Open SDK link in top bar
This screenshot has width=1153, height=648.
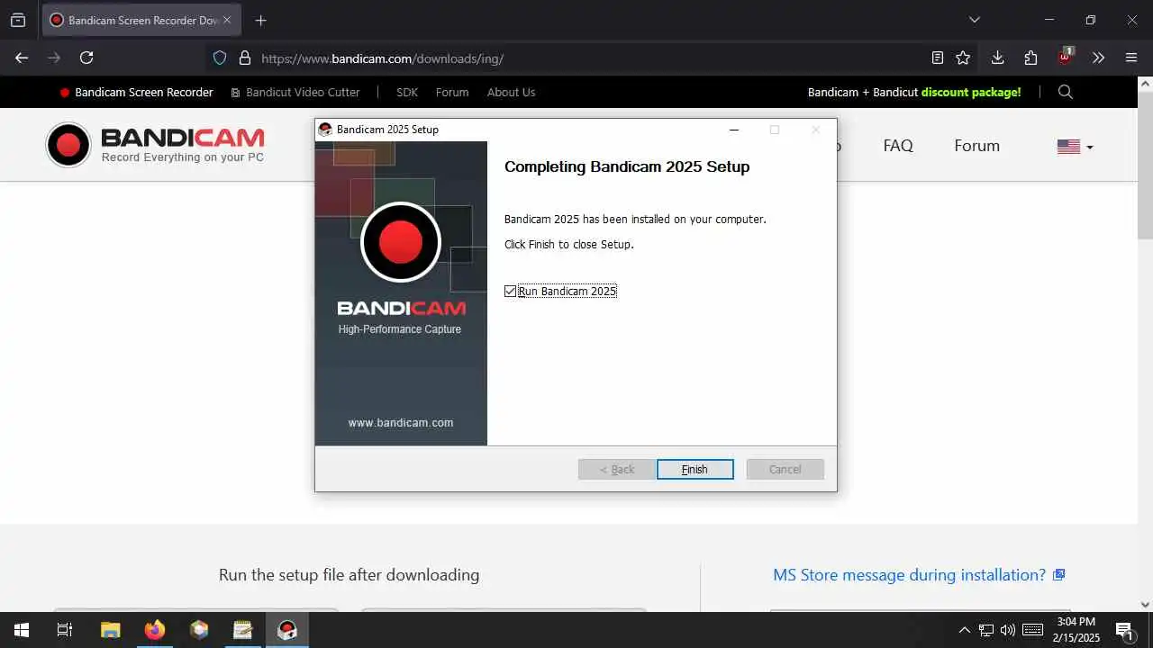coord(407,92)
